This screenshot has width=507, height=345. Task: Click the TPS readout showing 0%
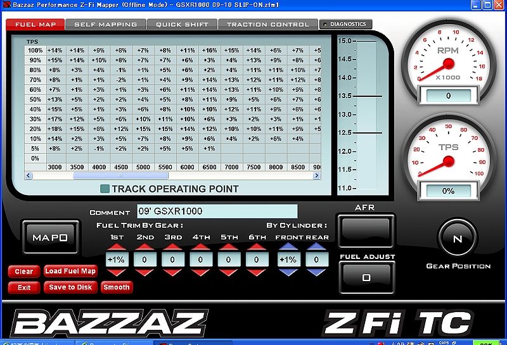[448, 191]
